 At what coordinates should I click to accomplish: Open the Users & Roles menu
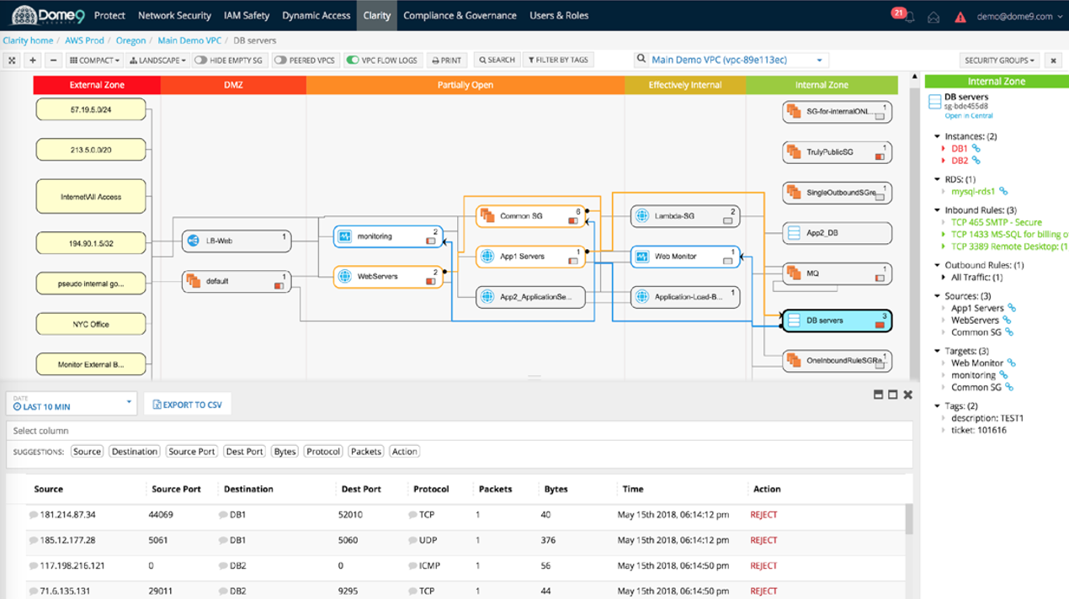point(559,15)
